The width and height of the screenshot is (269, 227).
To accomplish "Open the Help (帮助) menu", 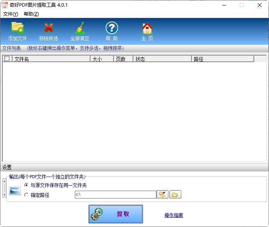I will point(31,14).
